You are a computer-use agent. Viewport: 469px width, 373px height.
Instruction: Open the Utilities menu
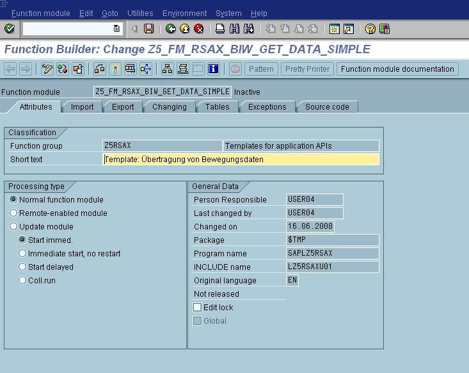140,13
